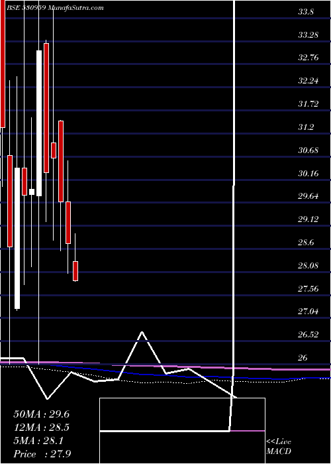331x464 pixels.
Task: Click the <<Live MACD label
Action: [279, 447]
